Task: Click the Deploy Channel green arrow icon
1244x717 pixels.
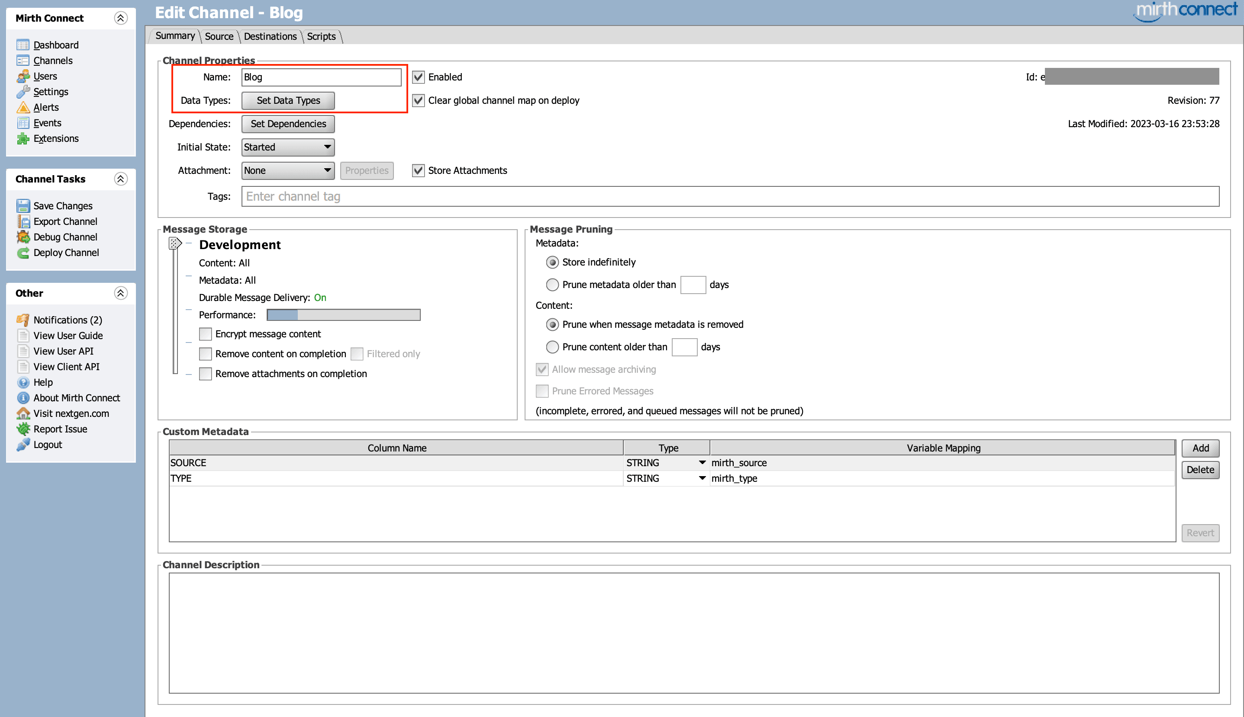Action: point(23,253)
